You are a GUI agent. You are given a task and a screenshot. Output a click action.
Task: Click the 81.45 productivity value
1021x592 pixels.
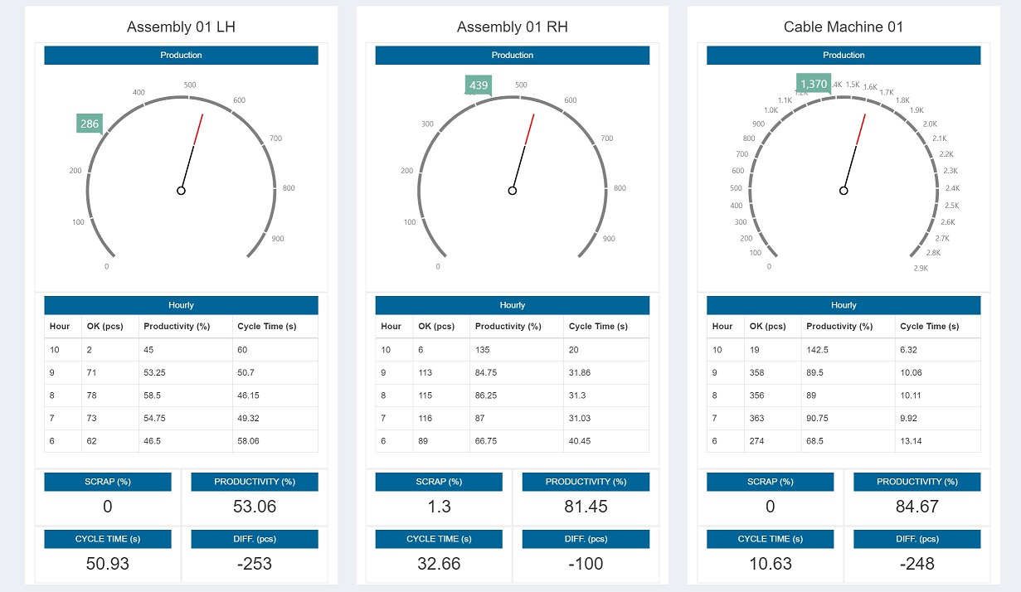click(x=586, y=507)
